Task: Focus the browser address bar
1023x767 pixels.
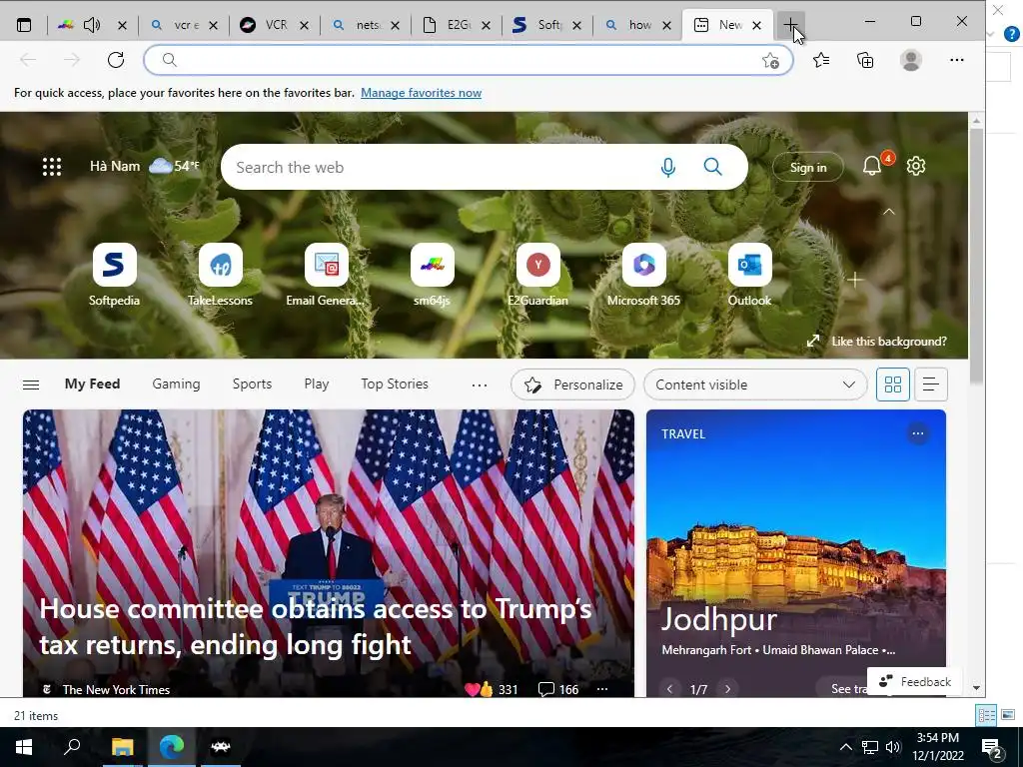Action: coord(468,60)
